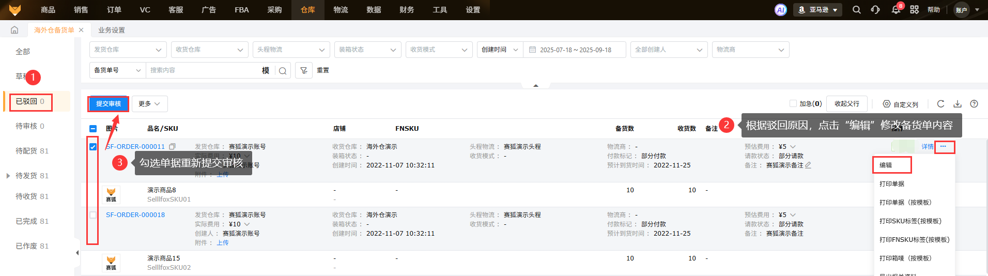The height and width of the screenshot is (276, 988).
Task: Click 重置 to reset filters
Action: 323,70
